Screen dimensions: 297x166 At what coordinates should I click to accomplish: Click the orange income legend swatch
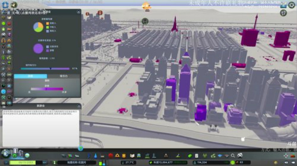click(47, 23)
